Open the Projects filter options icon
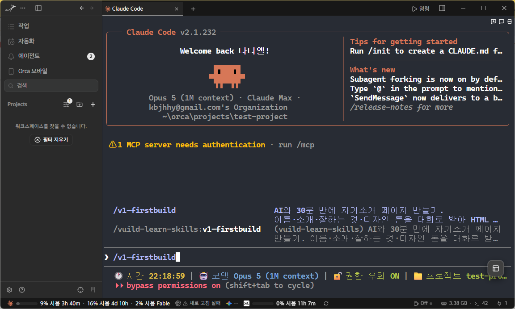This screenshot has width=515, height=309. (x=67, y=104)
